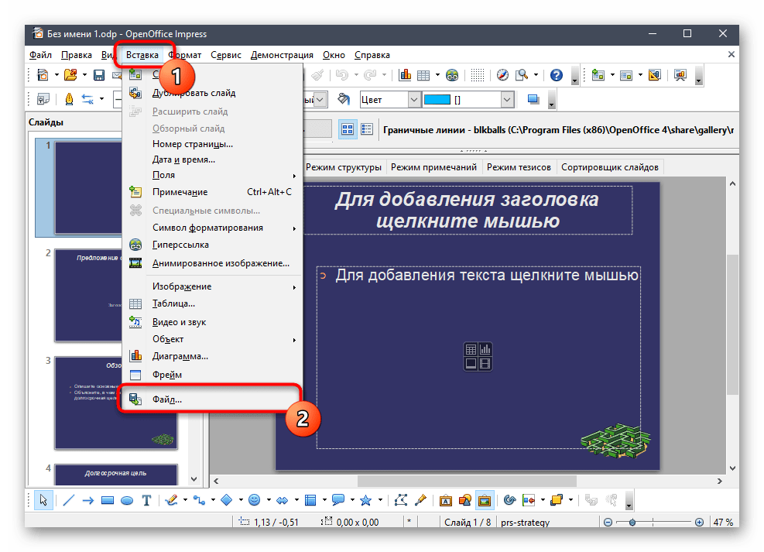The image size is (764, 552).
Task: Expand the Поля submenu
Action: click(x=212, y=175)
